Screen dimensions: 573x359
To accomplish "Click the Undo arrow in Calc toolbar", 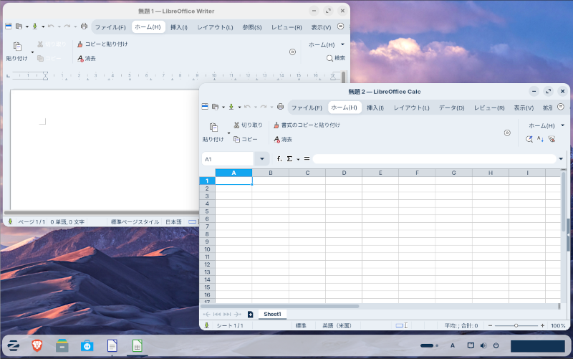I will [x=247, y=107].
